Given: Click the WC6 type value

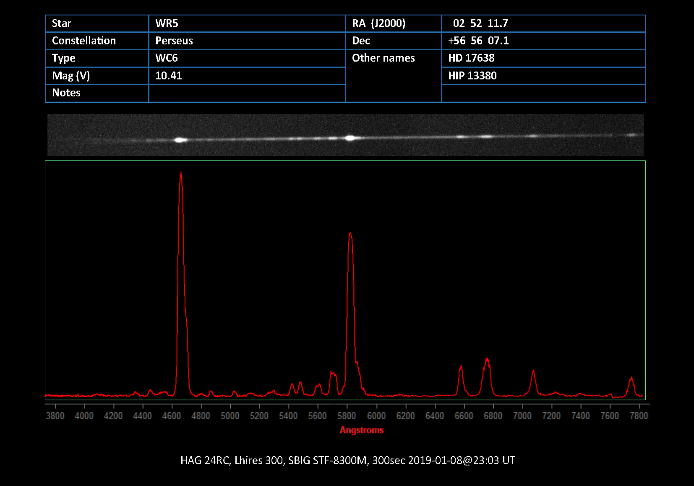Looking at the screenshot, I should point(167,58).
